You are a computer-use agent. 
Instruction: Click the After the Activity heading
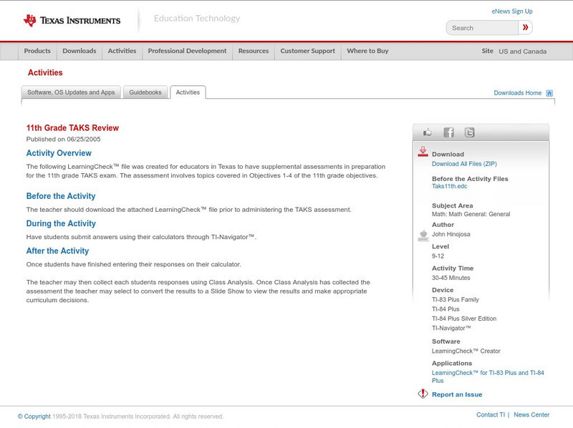[57, 251]
